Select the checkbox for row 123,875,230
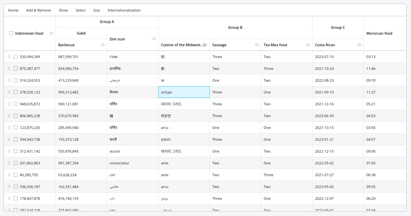This screenshot has height=216, width=411. (x=16, y=128)
